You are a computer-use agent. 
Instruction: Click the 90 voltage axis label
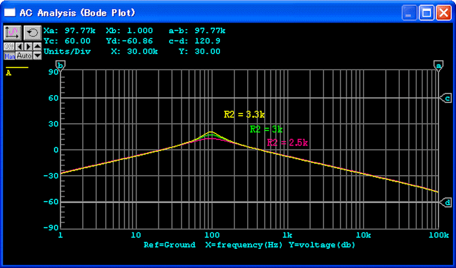(x=53, y=72)
